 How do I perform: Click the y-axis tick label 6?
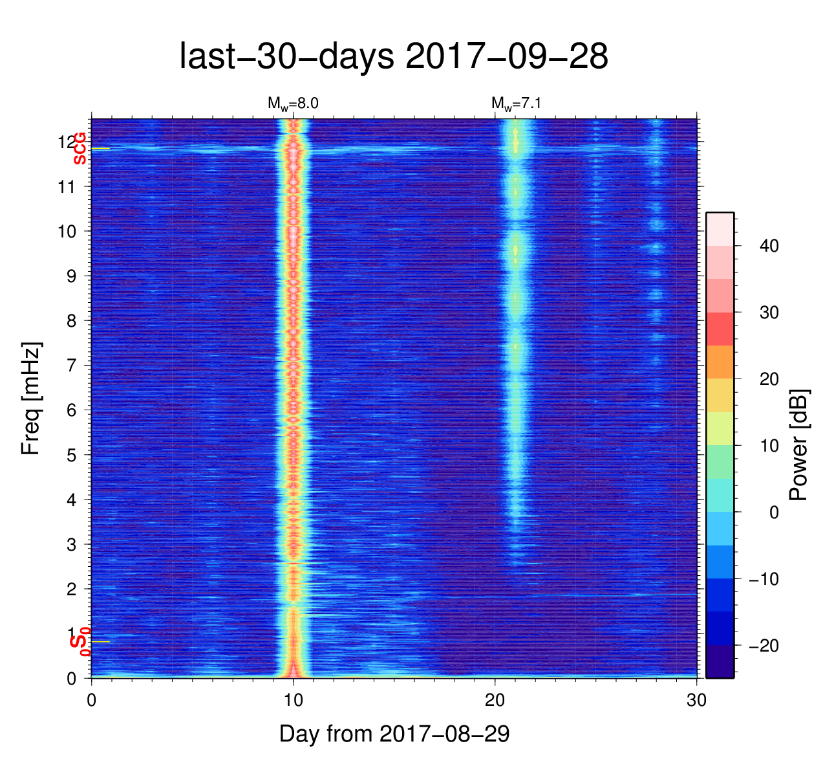click(x=72, y=410)
